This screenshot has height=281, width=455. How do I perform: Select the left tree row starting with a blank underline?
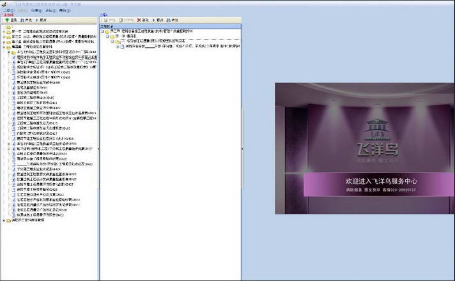(55, 164)
